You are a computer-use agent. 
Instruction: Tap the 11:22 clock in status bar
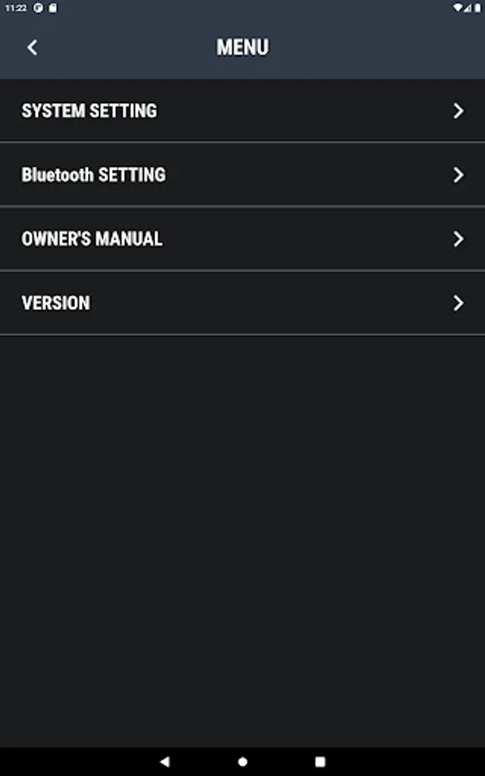[x=16, y=8]
